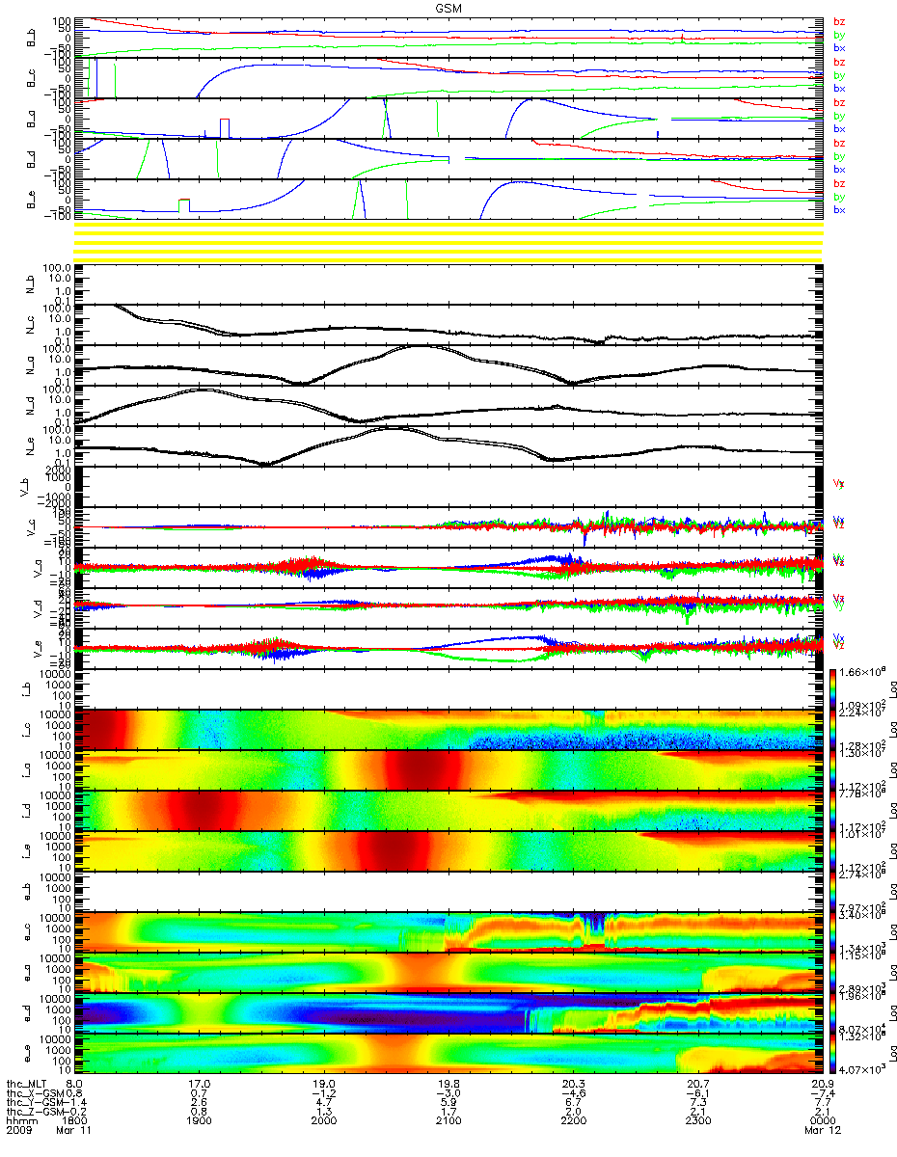Screen dimensions: 897x1157
Task: Click the Mar 12 date label
Action: tap(822, 1130)
